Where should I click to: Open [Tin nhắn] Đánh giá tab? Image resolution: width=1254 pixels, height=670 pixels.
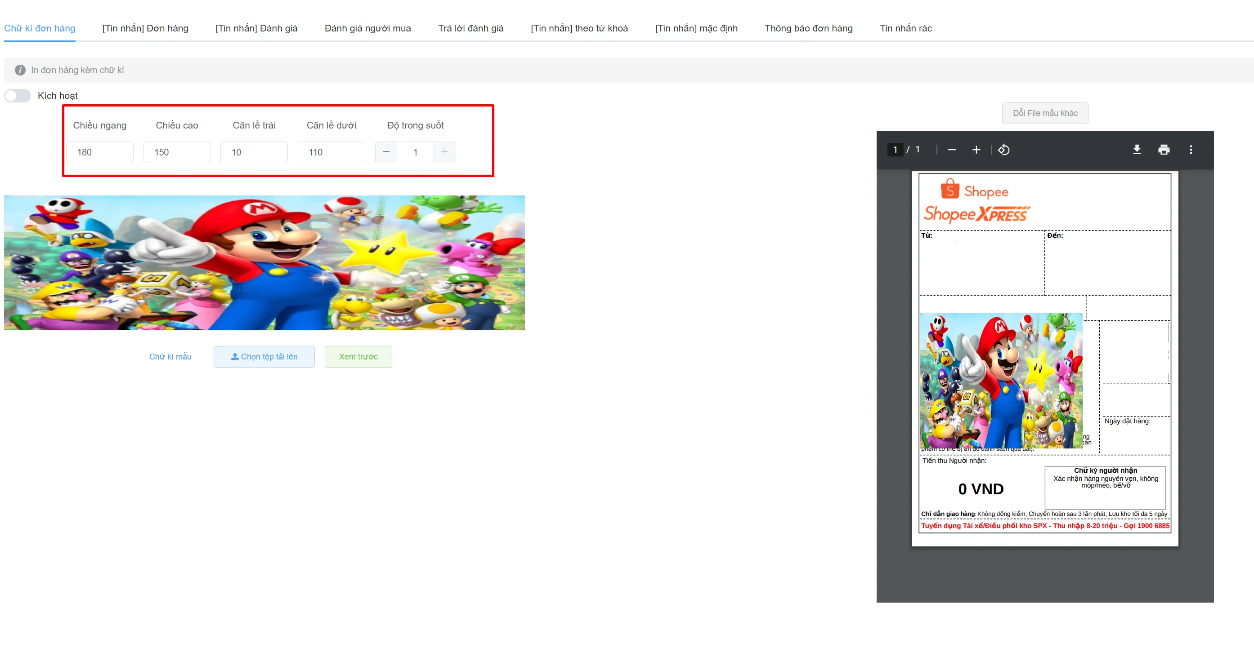point(256,28)
